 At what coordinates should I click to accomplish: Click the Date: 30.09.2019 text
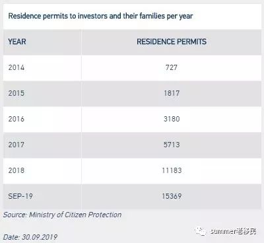(30, 237)
